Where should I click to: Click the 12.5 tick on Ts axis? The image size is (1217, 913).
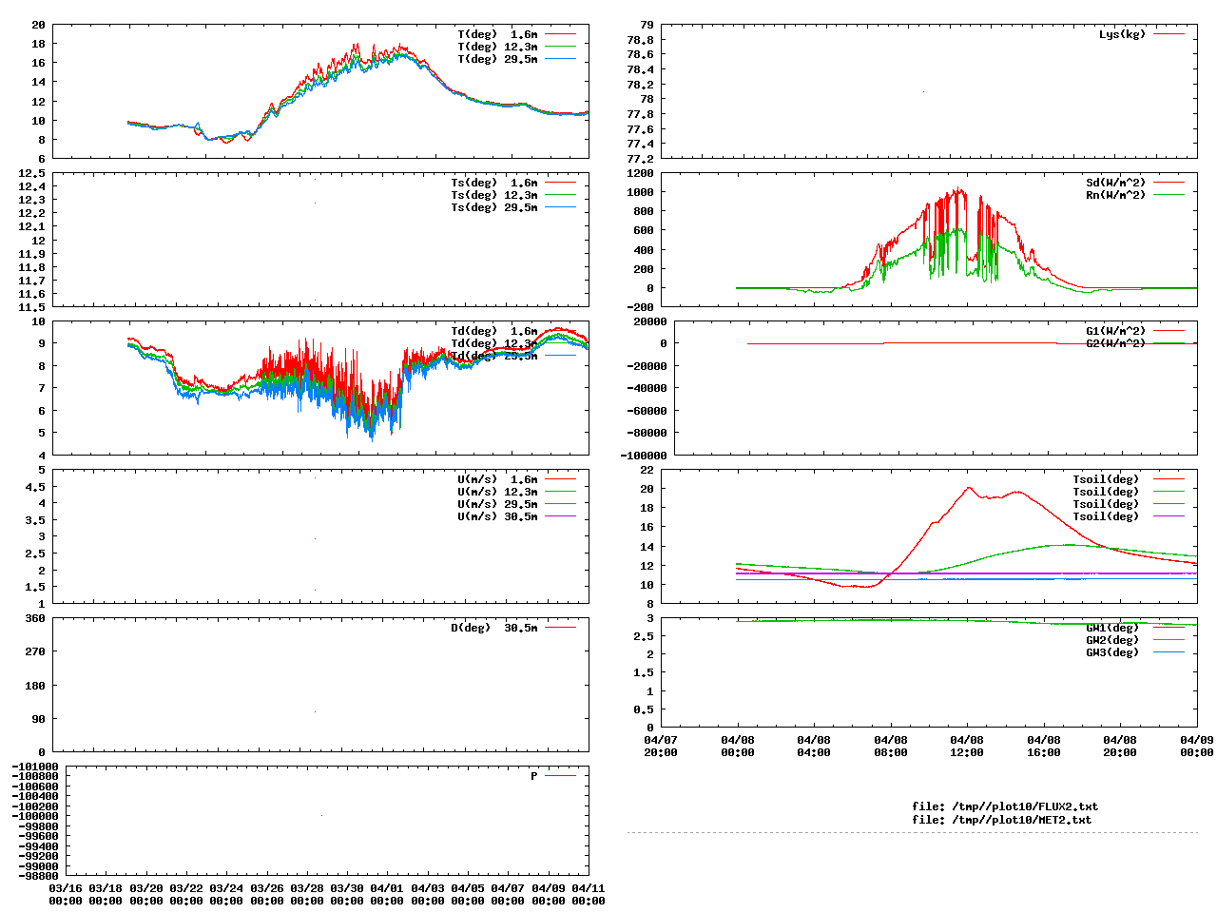pos(32,173)
